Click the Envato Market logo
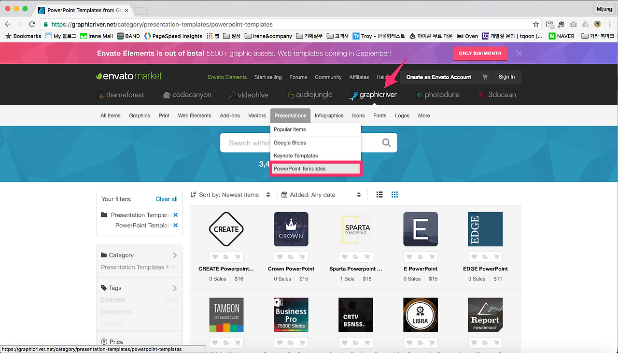Viewport: 618px width, 353px height. click(129, 76)
